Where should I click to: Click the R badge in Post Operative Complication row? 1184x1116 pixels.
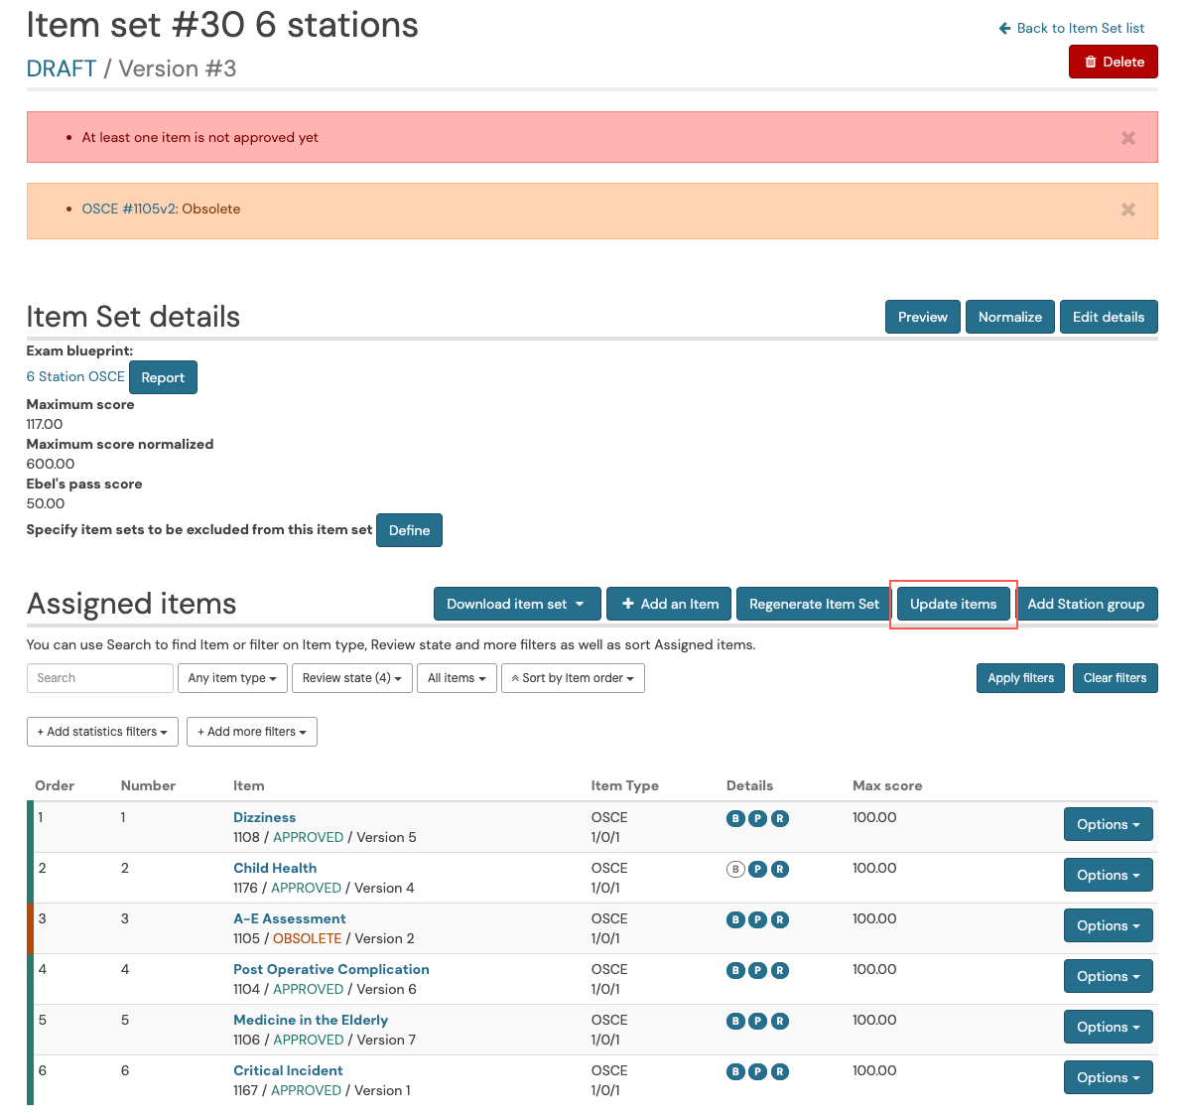780,970
